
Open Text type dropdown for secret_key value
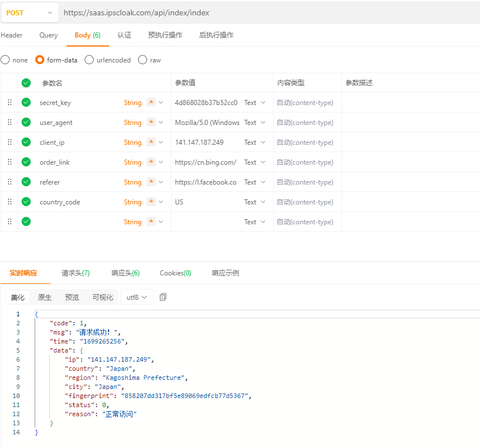pos(254,103)
